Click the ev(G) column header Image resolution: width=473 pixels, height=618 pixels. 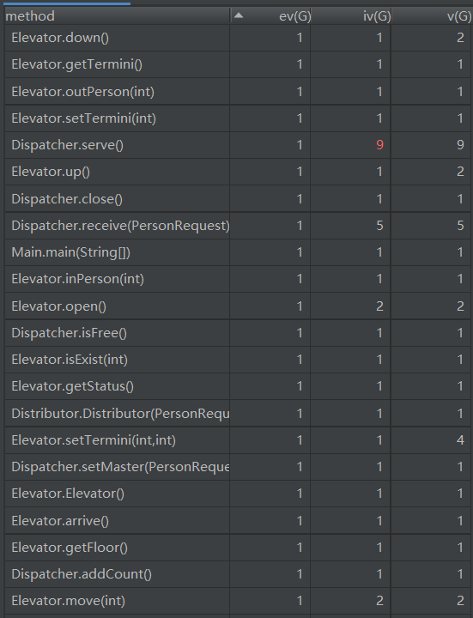click(270, 15)
